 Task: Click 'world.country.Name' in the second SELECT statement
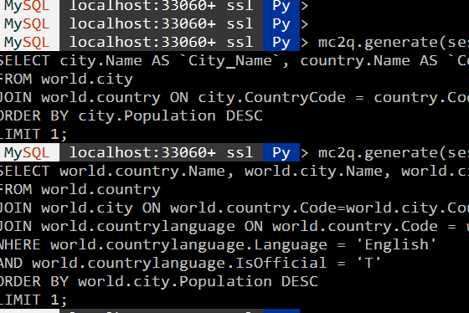coord(142,172)
